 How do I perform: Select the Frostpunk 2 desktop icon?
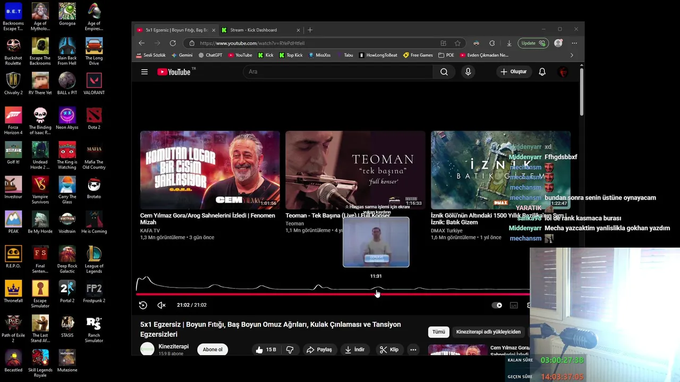click(94, 292)
